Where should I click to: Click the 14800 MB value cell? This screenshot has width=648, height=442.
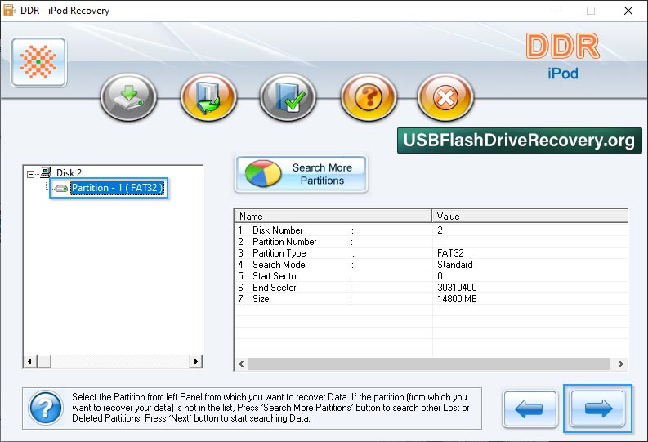tap(457, 299)
